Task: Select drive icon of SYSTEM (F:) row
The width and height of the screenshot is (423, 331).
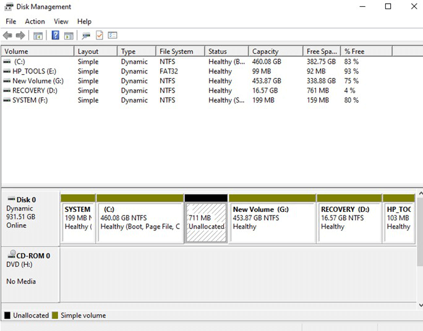Action: [x=7, y=100]
